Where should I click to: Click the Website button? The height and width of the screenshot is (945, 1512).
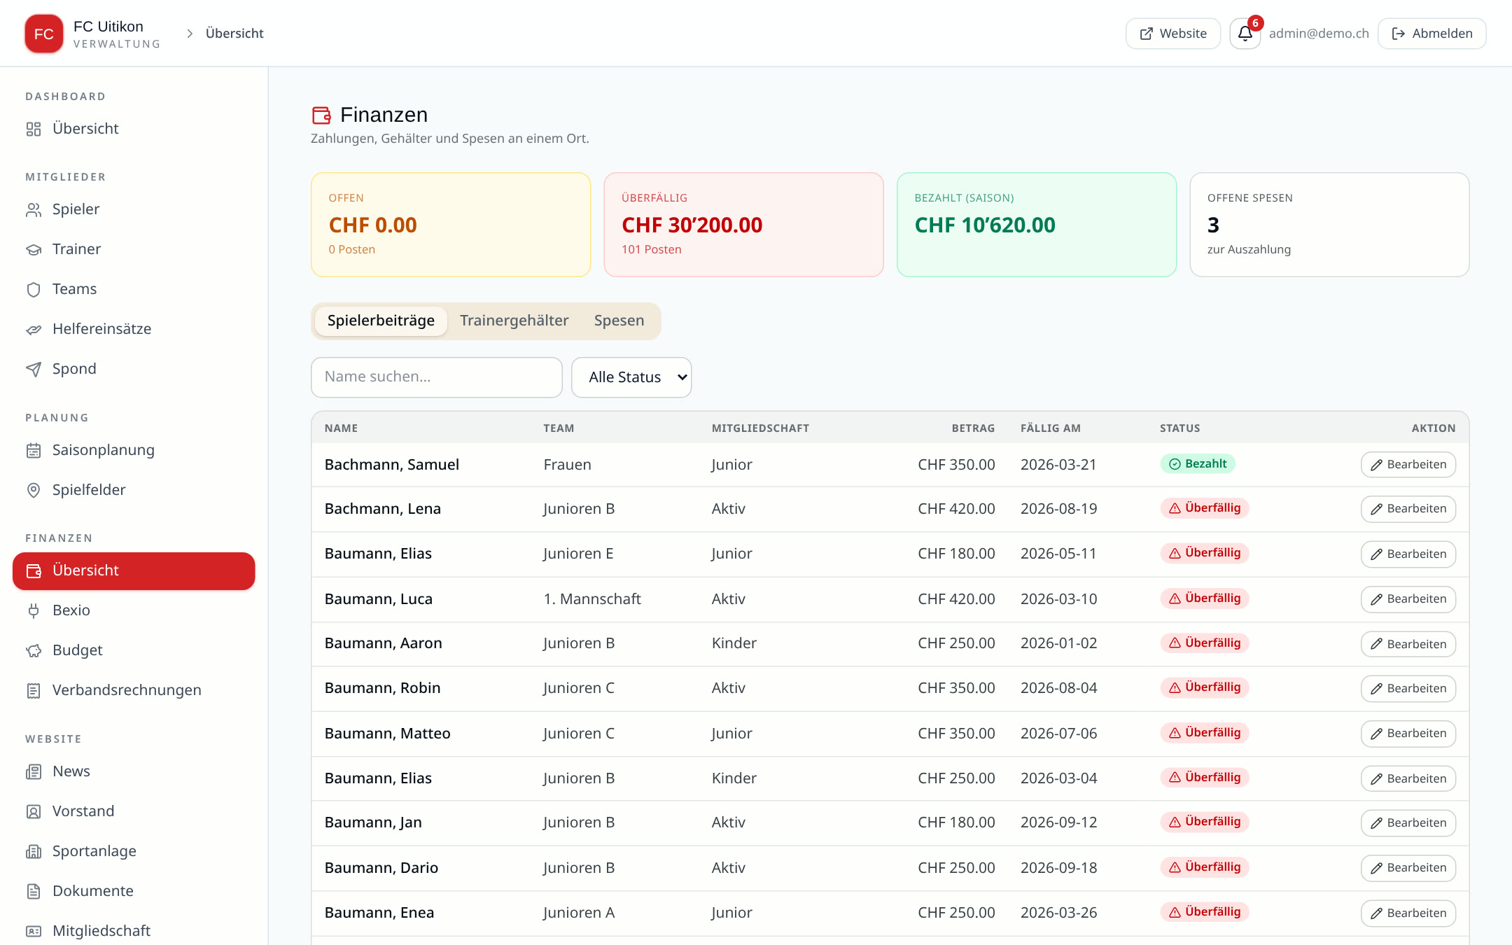1173,34
